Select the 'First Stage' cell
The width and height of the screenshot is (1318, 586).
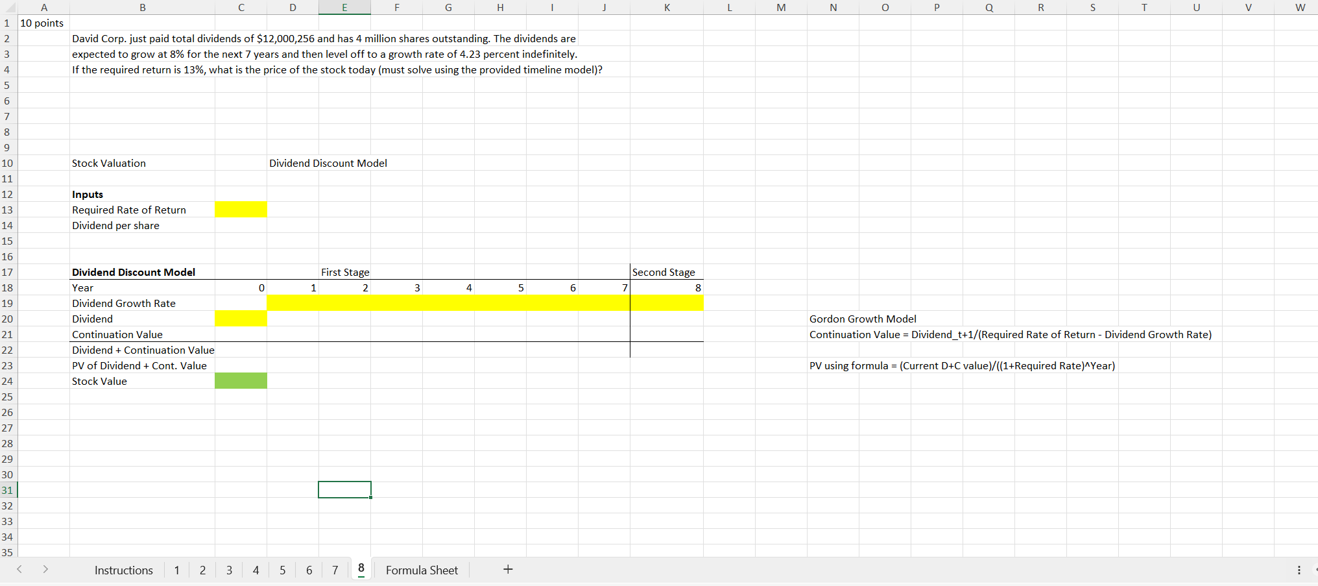point(345,272)
